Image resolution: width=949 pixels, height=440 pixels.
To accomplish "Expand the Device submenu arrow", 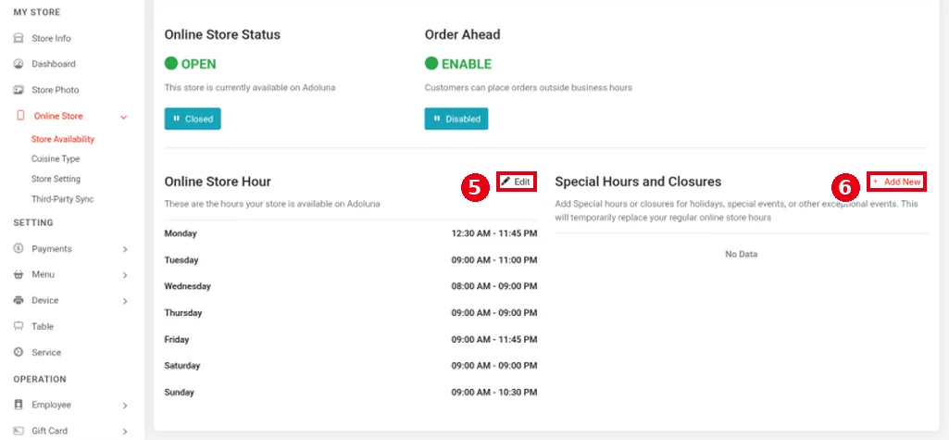I will [125, 301].
